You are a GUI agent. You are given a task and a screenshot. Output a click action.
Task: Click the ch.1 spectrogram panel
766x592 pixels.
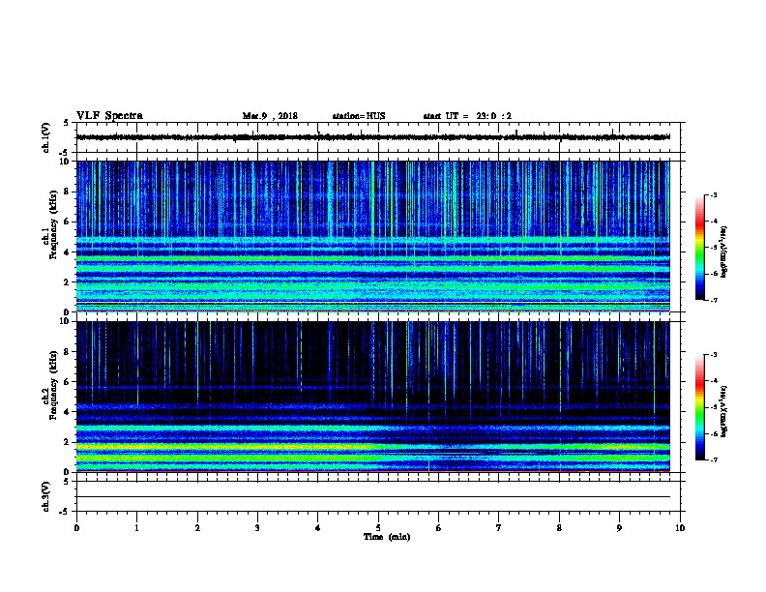372,236
